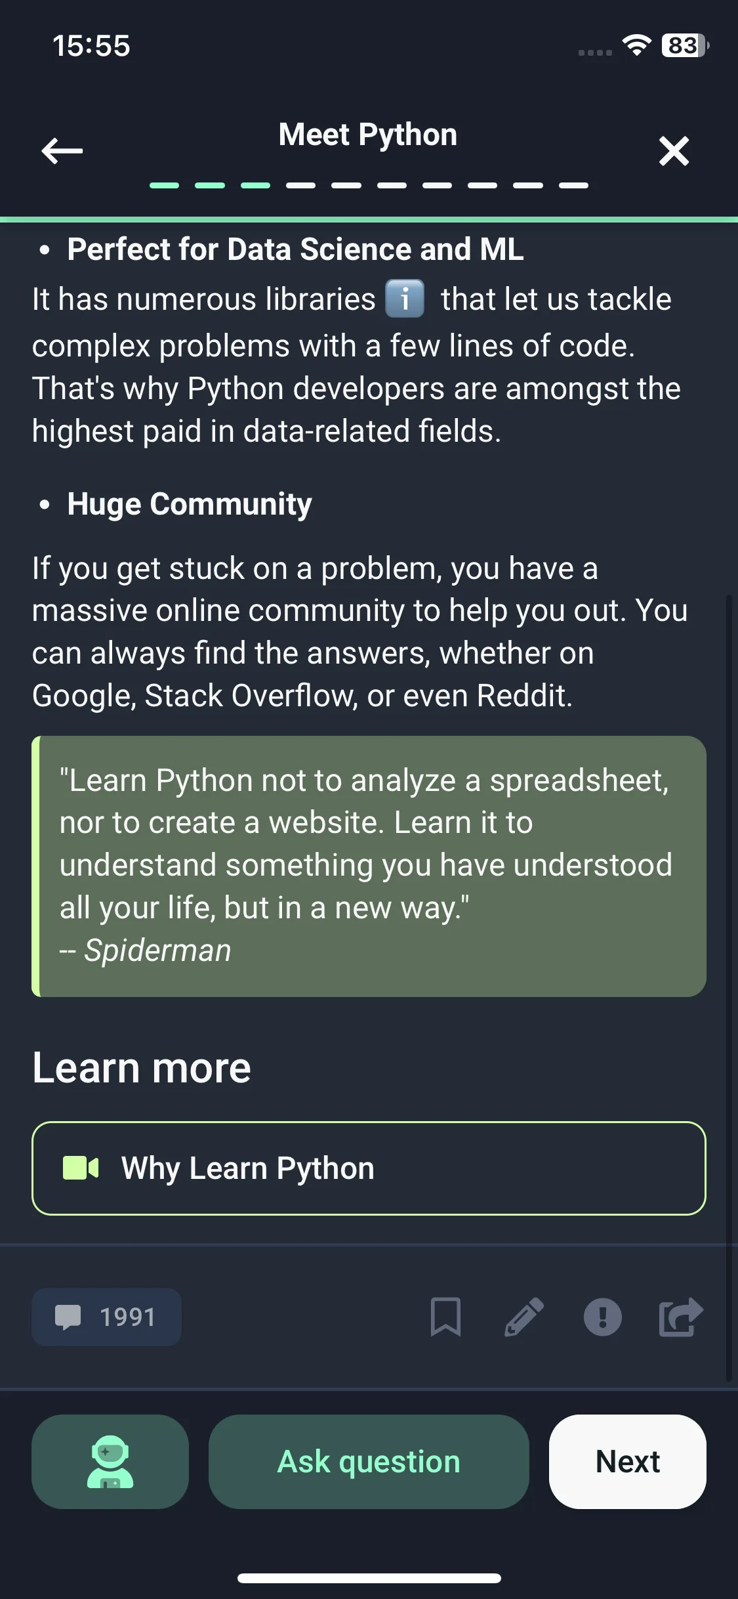
Task: Tap the Wi-Fi status icon
Action: [x=636, y=45]
